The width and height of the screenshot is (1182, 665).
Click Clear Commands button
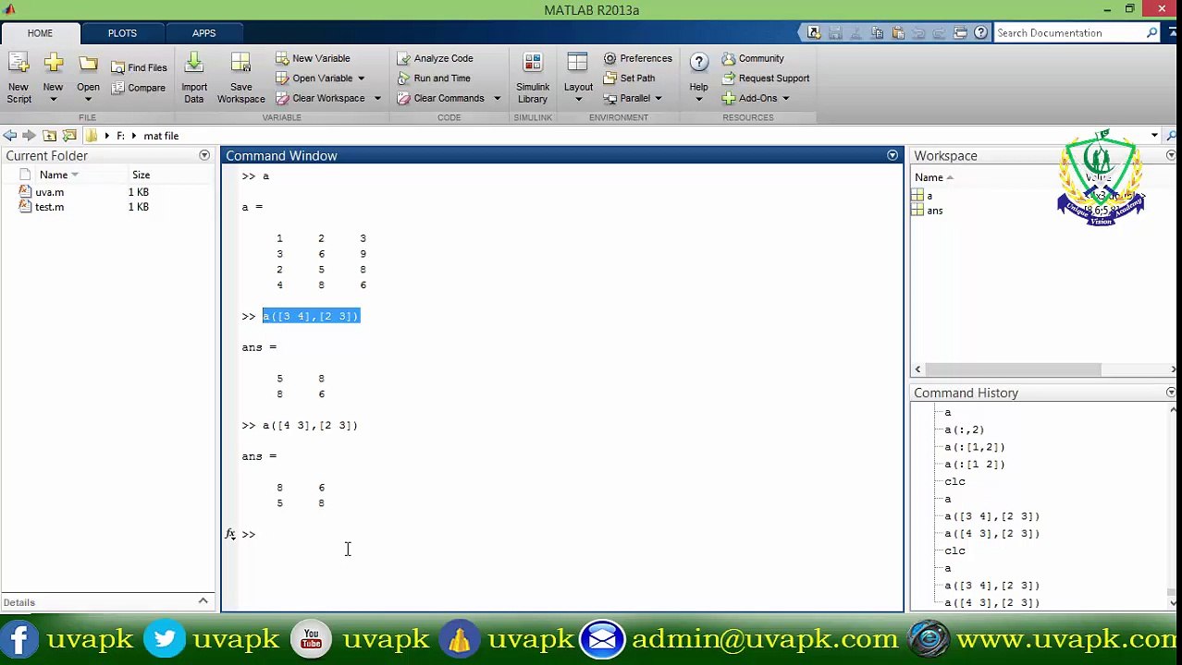[441, 98]
